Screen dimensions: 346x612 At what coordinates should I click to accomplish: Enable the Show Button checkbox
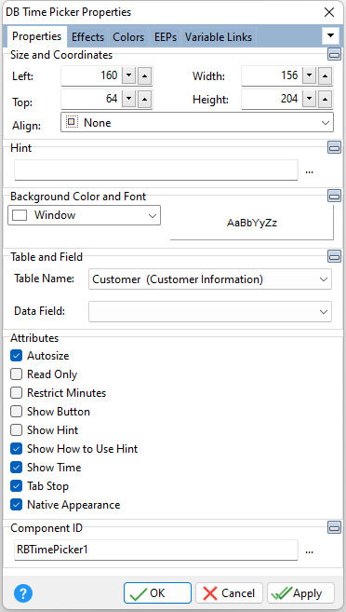point(17,412)
